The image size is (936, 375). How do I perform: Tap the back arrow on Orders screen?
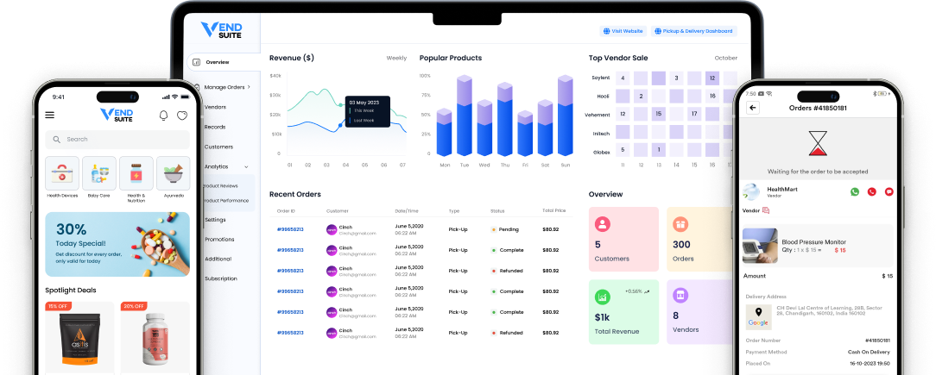[x=753, y=108]
